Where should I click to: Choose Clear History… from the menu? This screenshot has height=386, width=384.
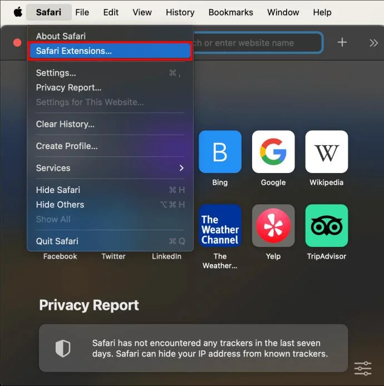coord(65,124)
